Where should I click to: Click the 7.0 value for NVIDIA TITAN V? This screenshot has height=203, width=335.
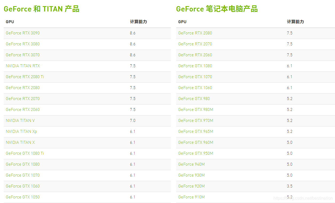pyautogui.click(x=133, y=121)
